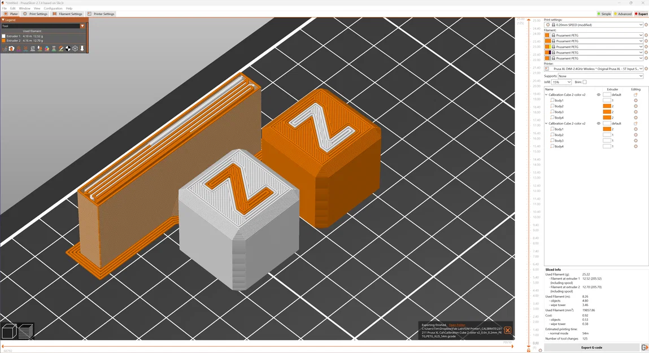The height and width of the screenshot is (353, 649).
Task: Click the gear icon beside the first Prusament PETG filament
Action: 646,35
